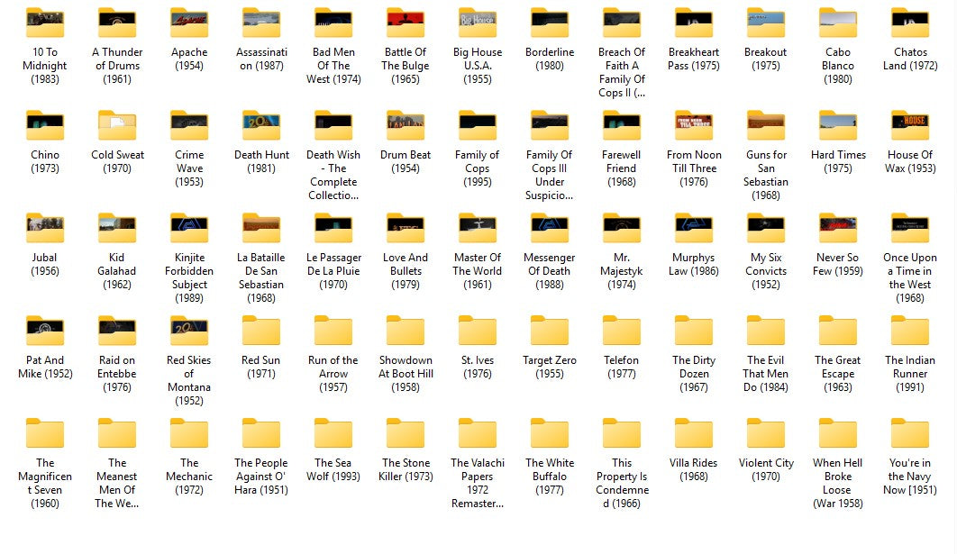Select The Stone Killer (1973) folder icon
This screenshot has height=554, width=957.
406,433
